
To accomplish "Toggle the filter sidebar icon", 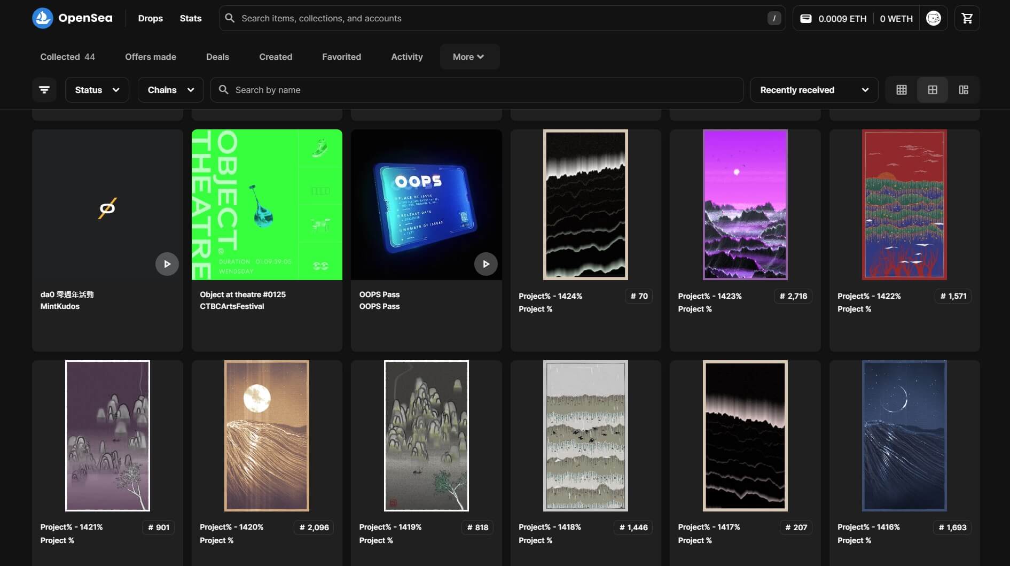I will pyautogui.click(x=44, y=90).
